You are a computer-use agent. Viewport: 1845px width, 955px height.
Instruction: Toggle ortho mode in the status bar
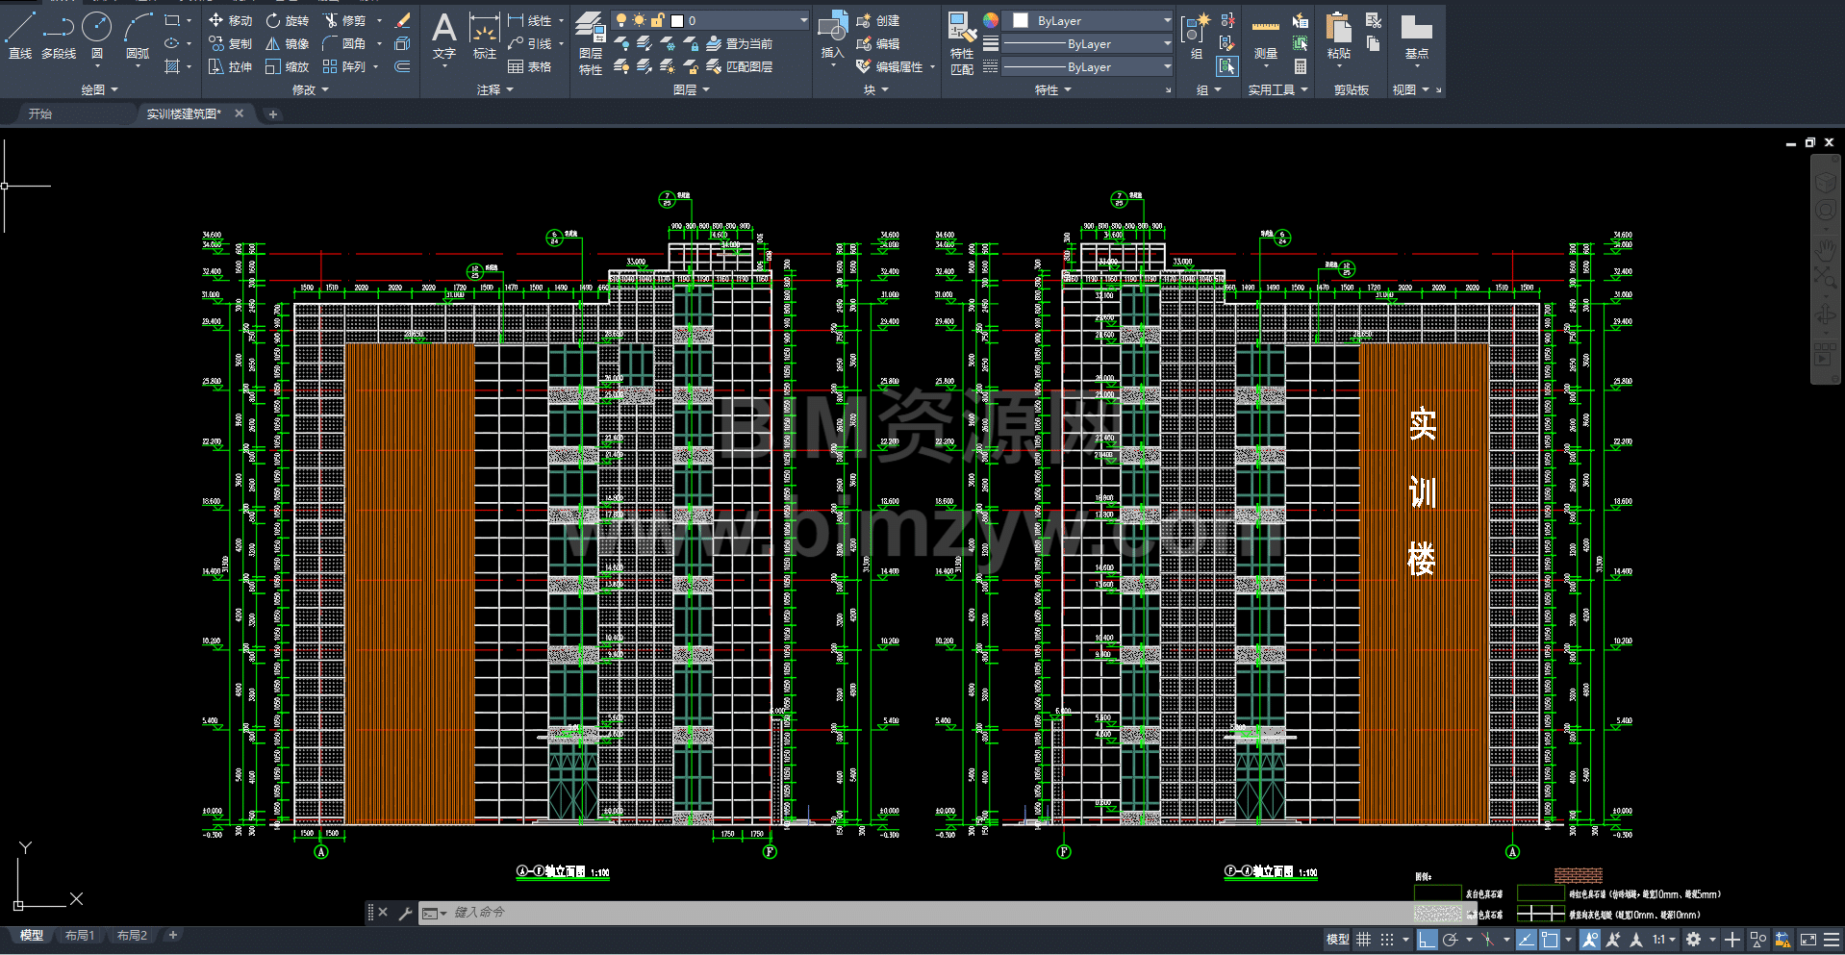pyautogui.click(x=1427, y=940)
